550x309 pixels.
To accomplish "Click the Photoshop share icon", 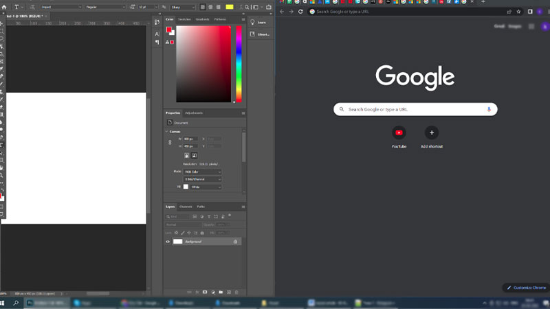I will pyautogui.click(x=269, y=7).
